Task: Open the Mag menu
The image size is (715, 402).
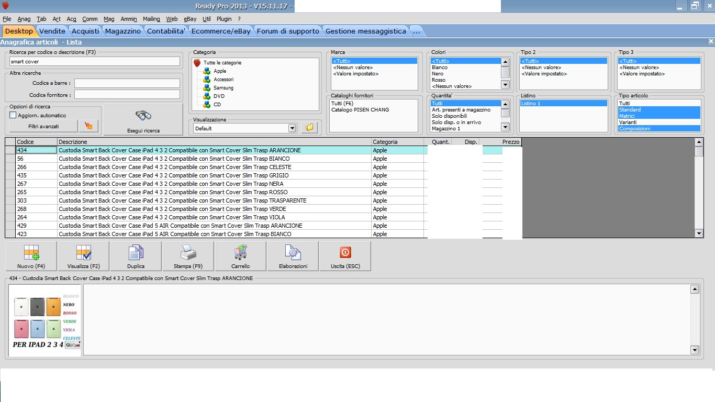Action: click(x=109, y=19)
